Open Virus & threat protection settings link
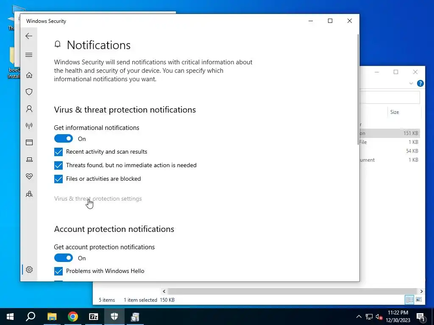This screenshot has width=434, height=325. coord(98,198)
